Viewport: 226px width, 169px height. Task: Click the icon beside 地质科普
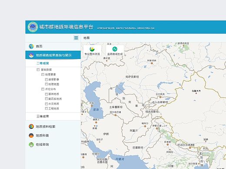coord(31,136)
